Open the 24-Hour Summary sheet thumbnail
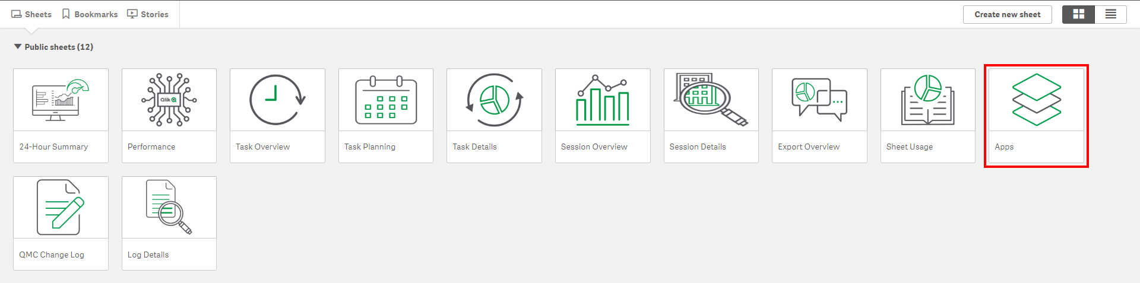The image size is (1140, 283). pyautogui.click(x=61, y=100)
